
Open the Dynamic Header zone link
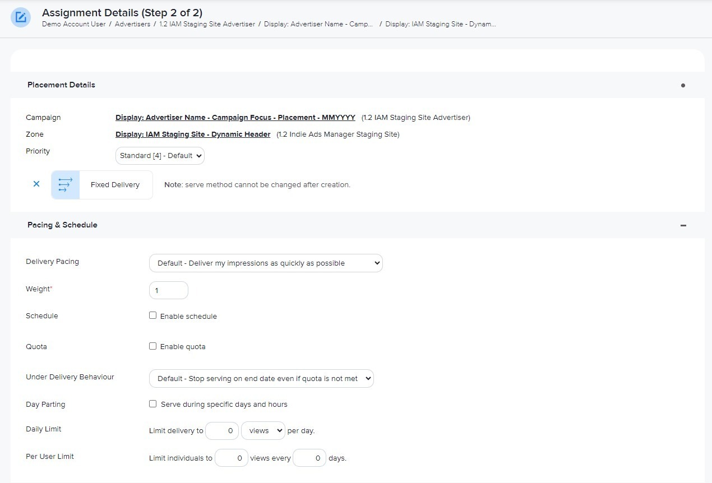pos(193,134)
